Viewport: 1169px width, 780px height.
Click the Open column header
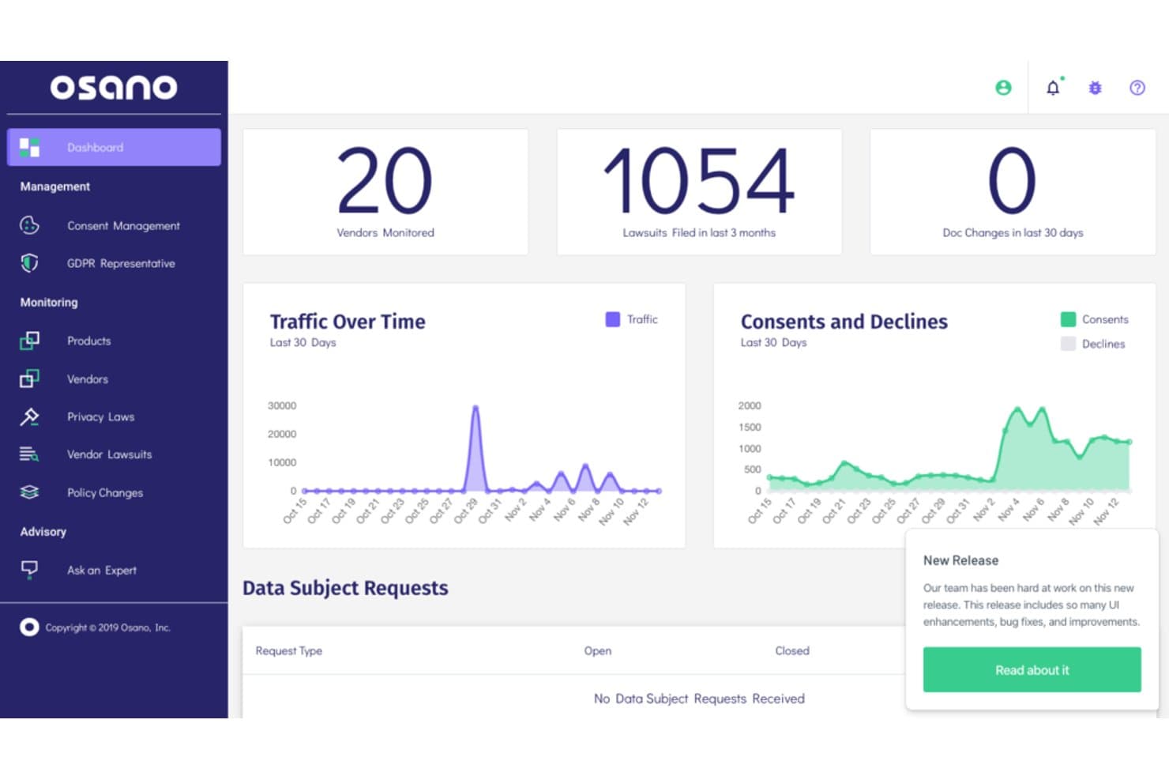(597, 650)
